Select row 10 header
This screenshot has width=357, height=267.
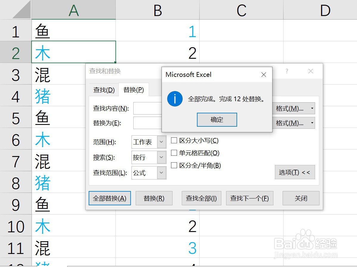[x=15, y=225]
